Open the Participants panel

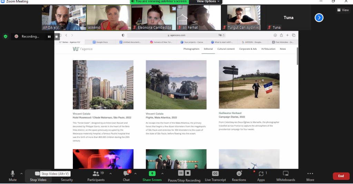[96, 174]
